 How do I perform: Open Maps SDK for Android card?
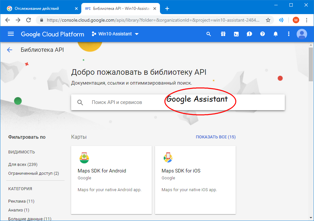111,180
